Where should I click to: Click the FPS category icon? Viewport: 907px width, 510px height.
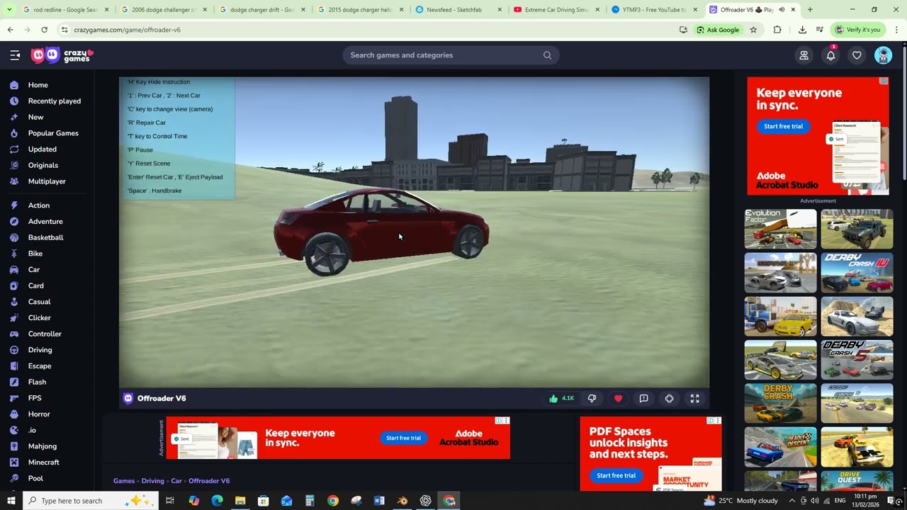point(14,398)
